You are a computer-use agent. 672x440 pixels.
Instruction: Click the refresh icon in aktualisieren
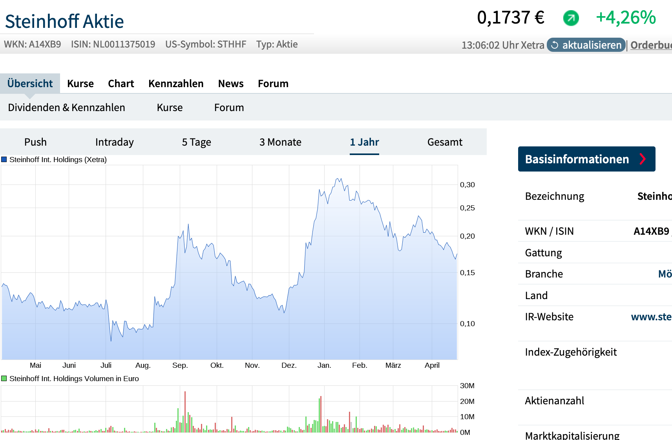point(555,45)
